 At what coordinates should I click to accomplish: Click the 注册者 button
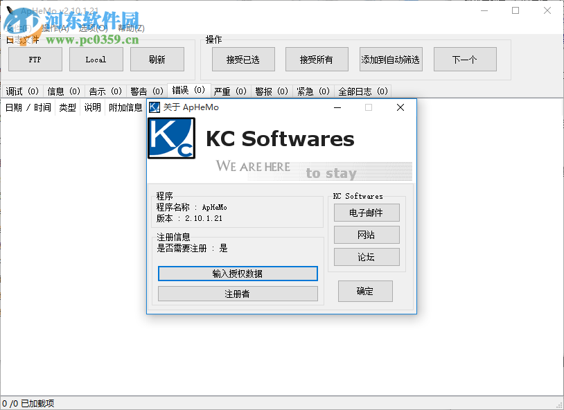coord(238,294)
